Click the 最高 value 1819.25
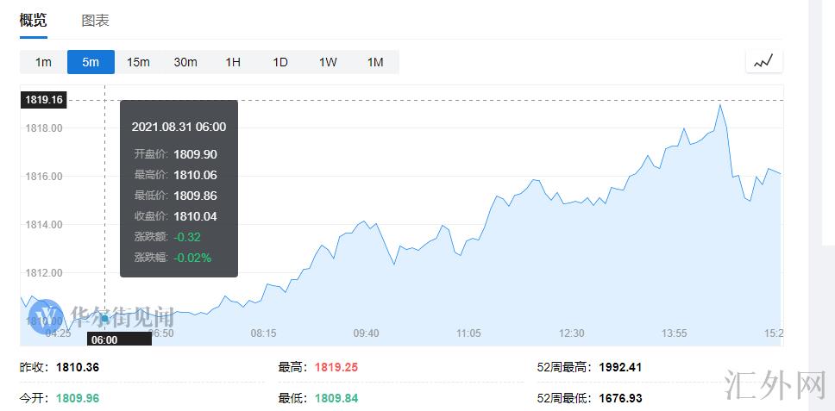Image resolution: width=835 pixels, height=411 pixels. pyautogui.click(x=336, y=367)
